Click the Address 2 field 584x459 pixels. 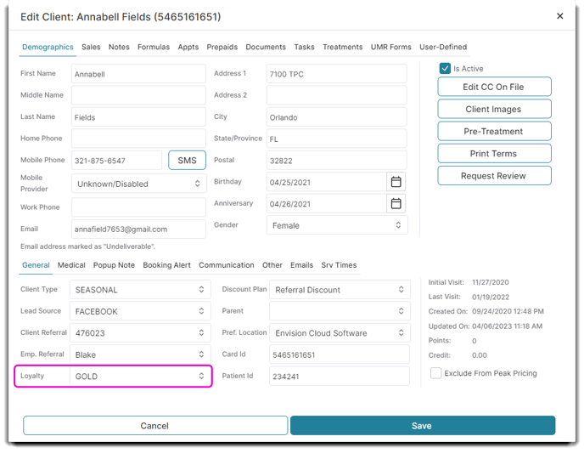click(x=337, y=95)
